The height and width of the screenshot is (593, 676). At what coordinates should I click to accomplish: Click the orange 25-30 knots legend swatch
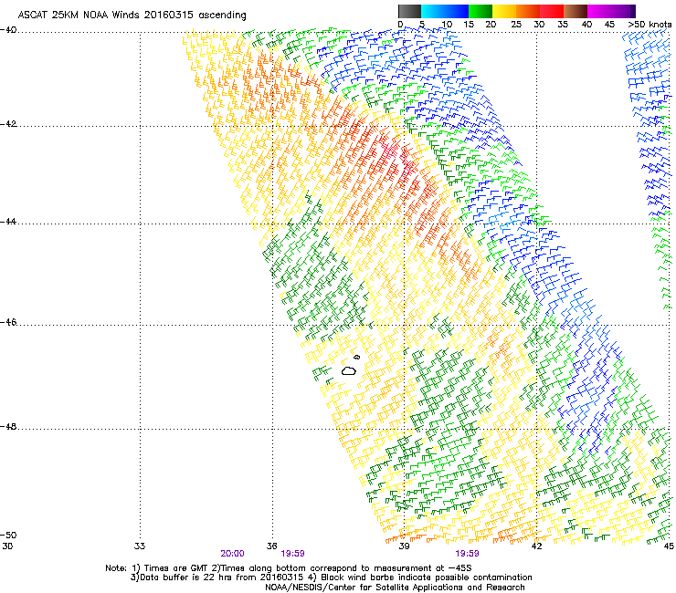click(528, 11)
